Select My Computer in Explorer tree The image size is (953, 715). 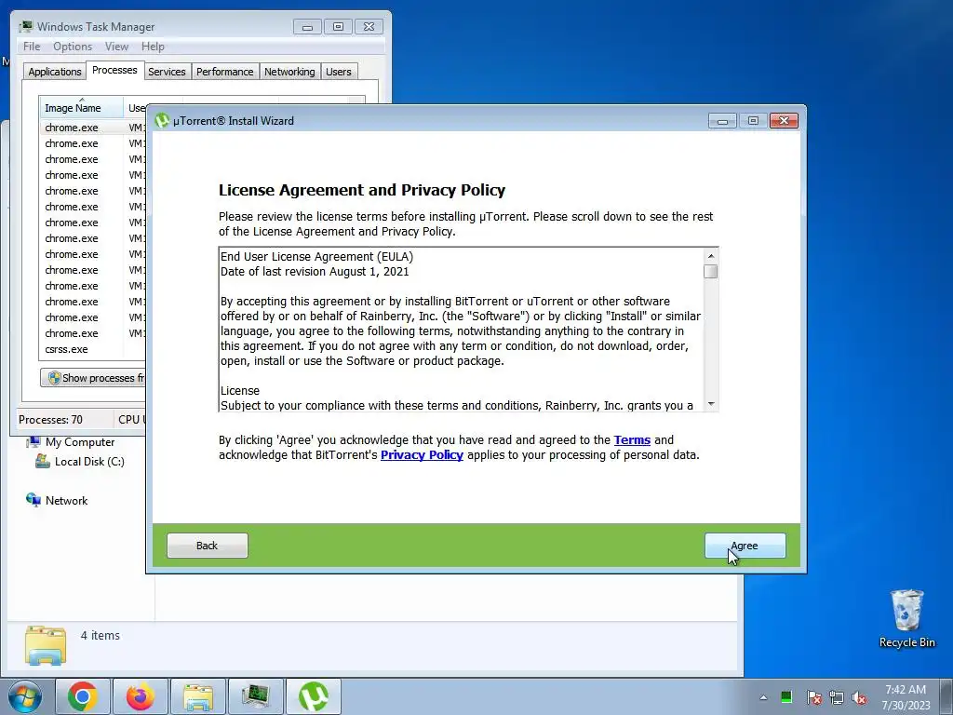(80, 442)
